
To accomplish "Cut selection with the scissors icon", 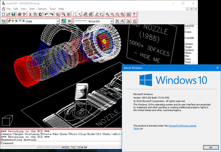I will tap(30, 14).
